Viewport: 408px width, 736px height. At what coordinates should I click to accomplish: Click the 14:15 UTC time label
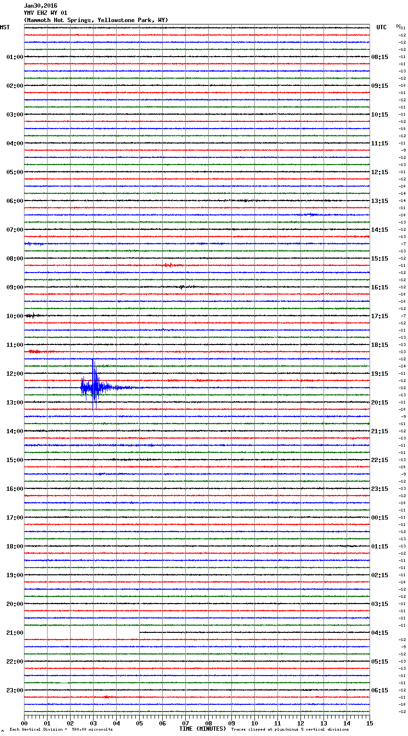pyautogui.click(x=380, y=230)
